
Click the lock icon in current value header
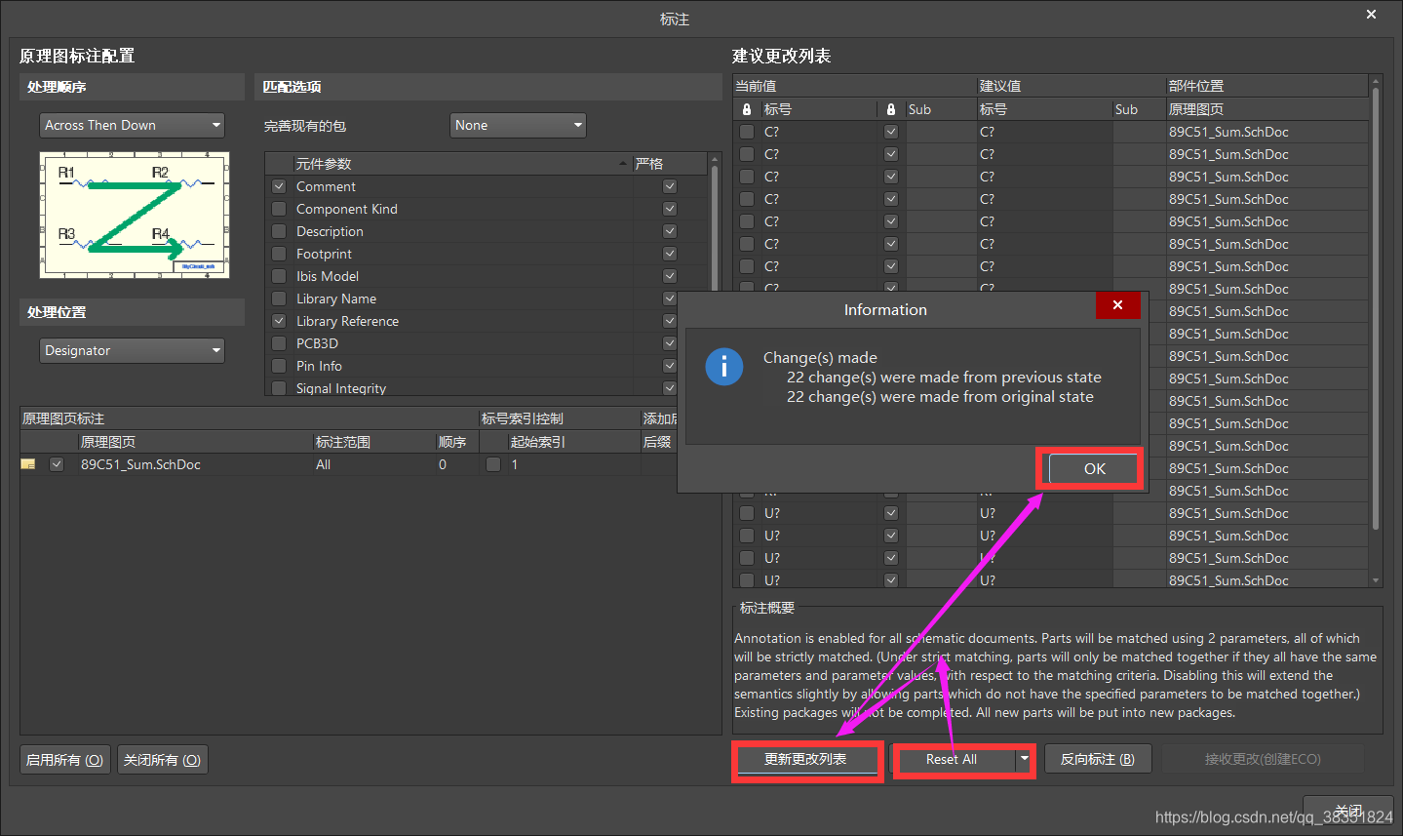click(747, 110)
